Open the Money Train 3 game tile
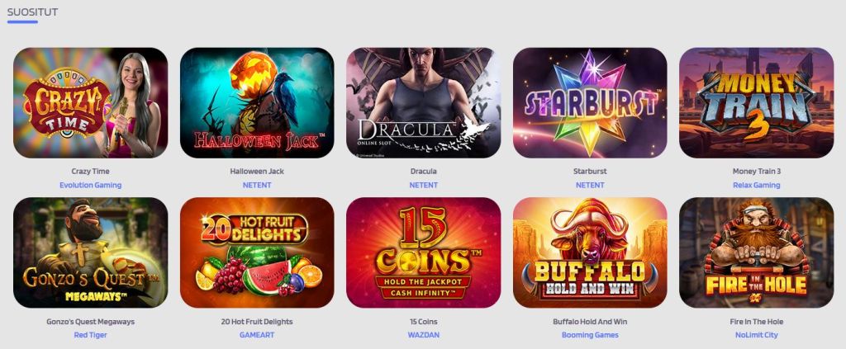Viewport: 846px width, 349px height. click(757, 103)
